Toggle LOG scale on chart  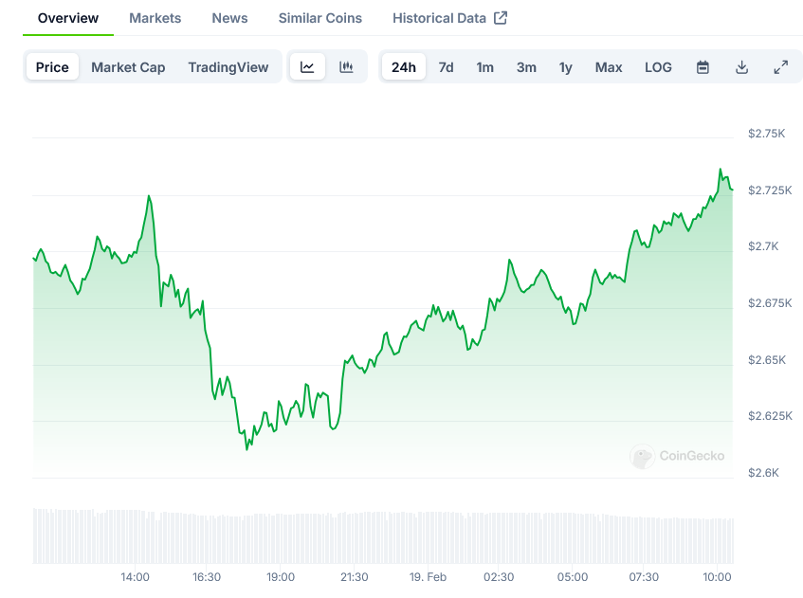(x=658, y=67)
